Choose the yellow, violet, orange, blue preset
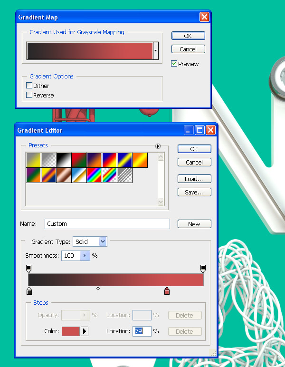The height and width of the screenshot is (367, 285). (48, 175)
